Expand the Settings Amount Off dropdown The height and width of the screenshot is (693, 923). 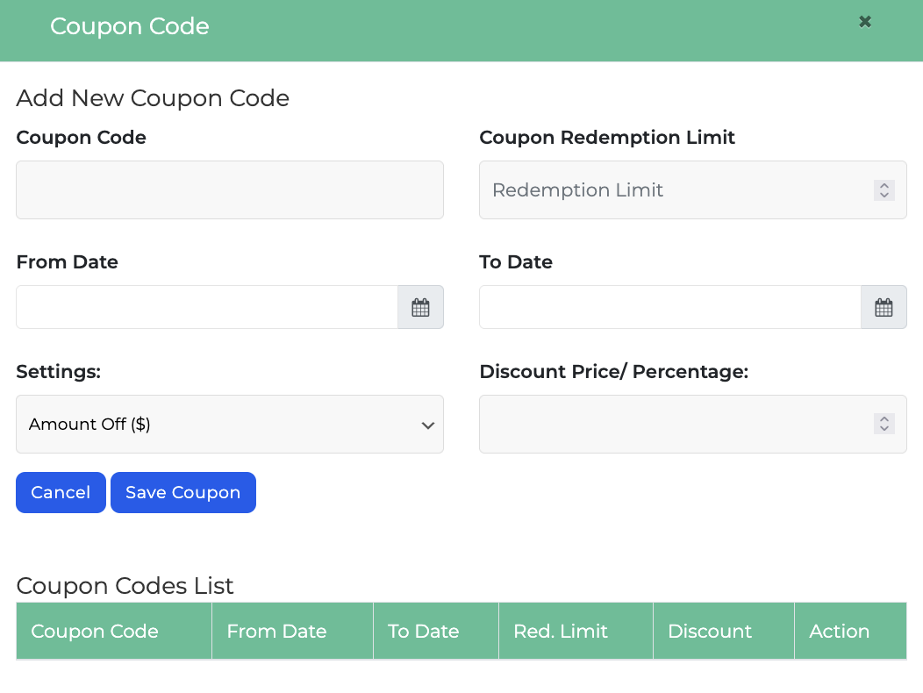[x=230, y=424]
